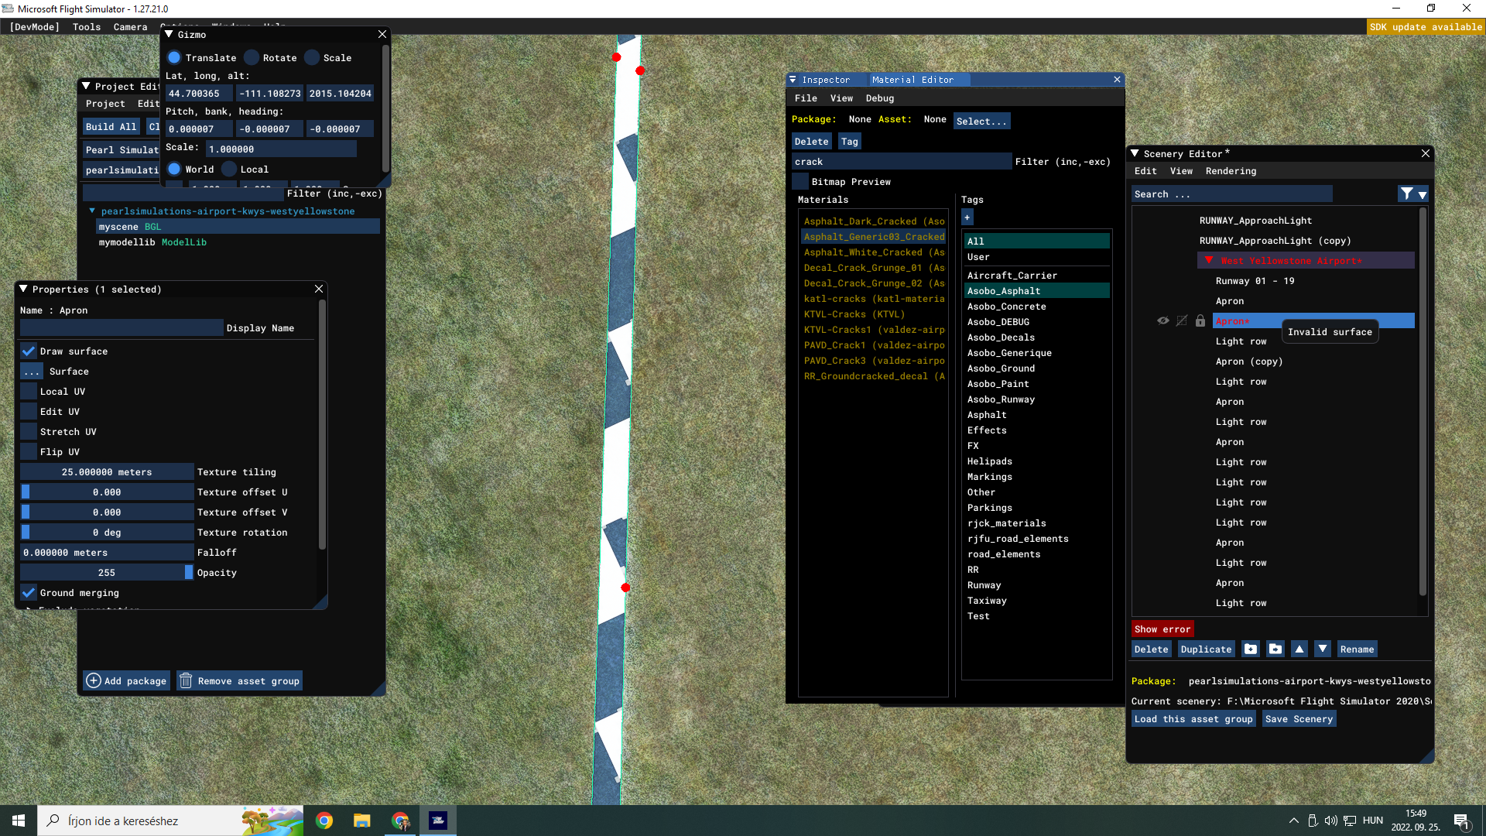Click the Add package plus icon
Image resolution: width=1486 pixels, height=836 pixels.
pos(94,680)
